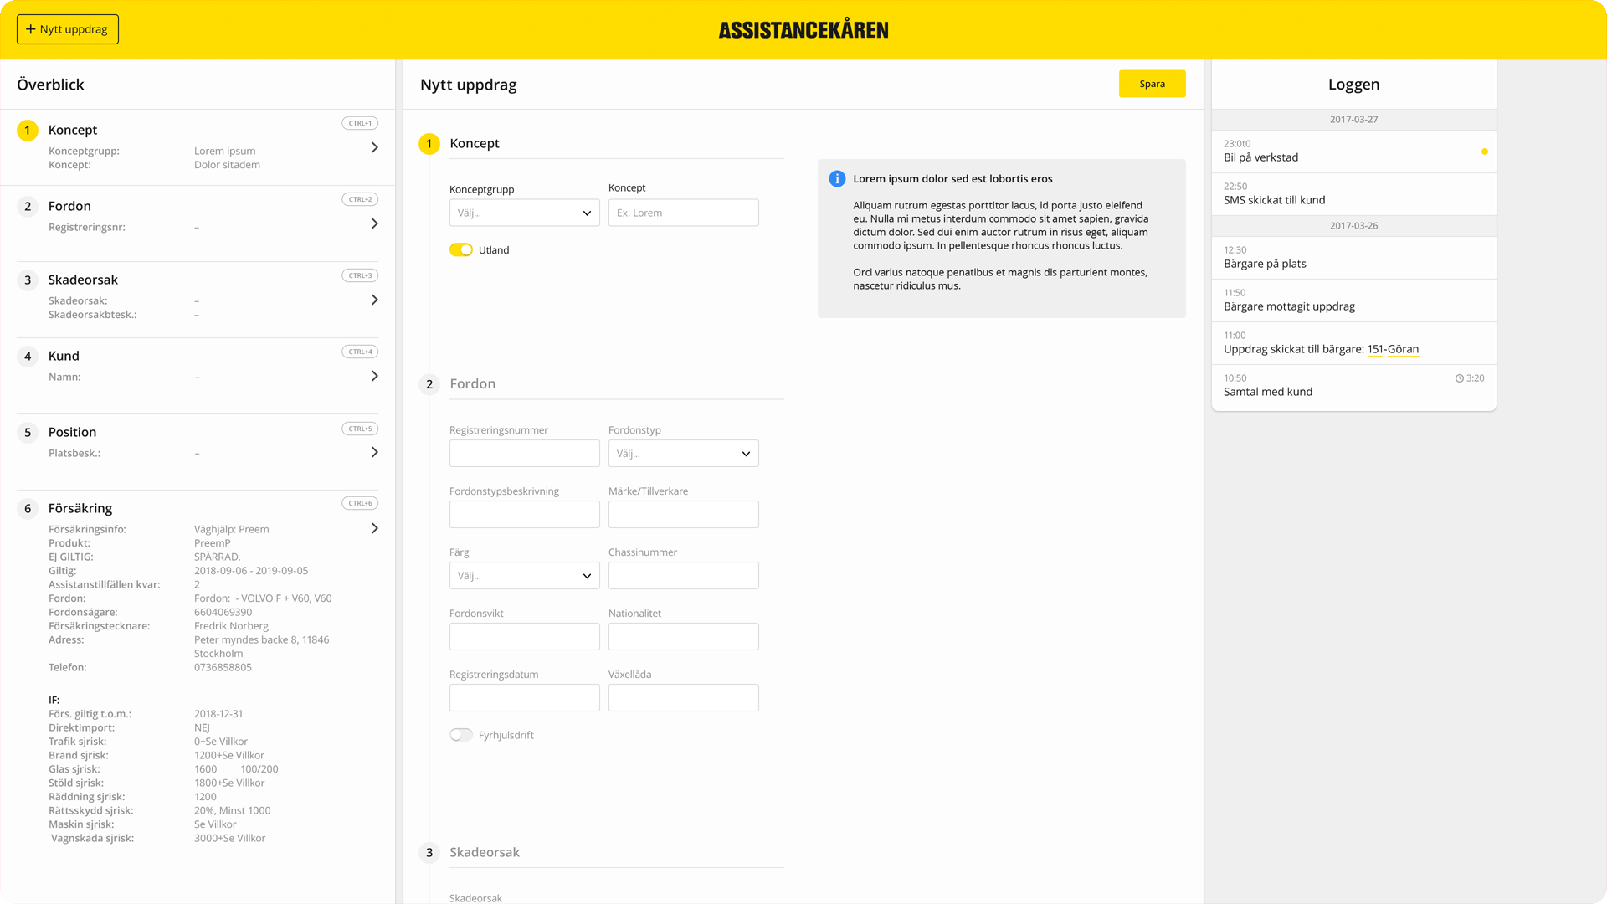
Task: Click form step 2 badge at Fordon heading
Action: pyautogui.click(x=429, y=384)
